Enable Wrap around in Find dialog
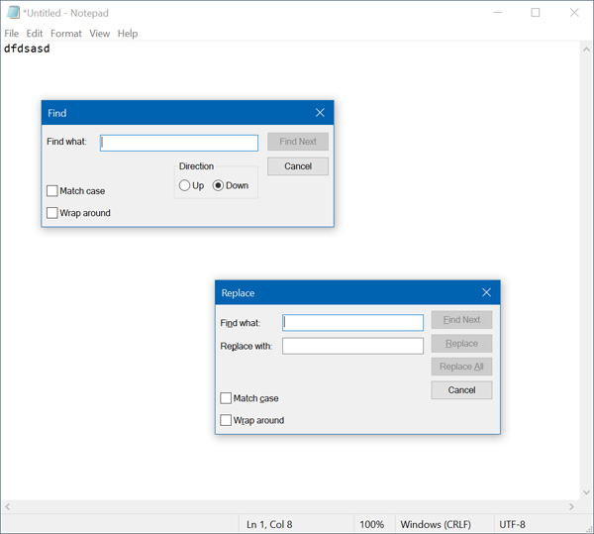The height and width of the screenshot is (534, 594). pyautogui.click(x=52, y=213)
